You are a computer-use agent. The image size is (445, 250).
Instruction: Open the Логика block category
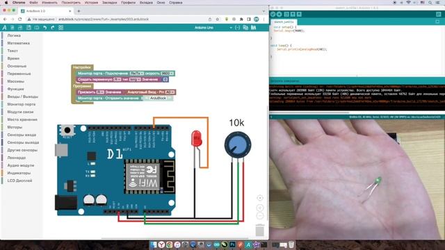point(14,35)
